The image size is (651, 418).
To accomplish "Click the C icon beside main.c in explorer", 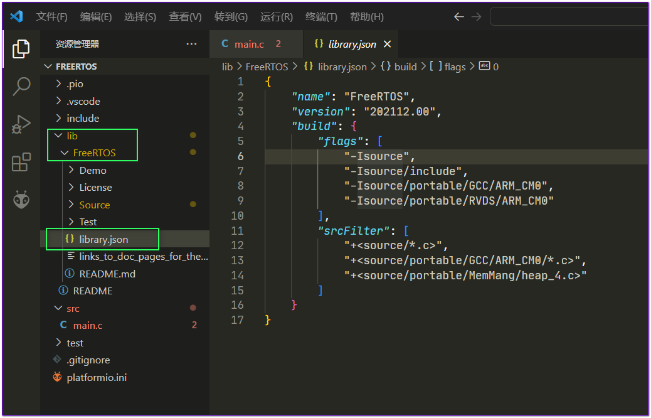I will [63, 325].
